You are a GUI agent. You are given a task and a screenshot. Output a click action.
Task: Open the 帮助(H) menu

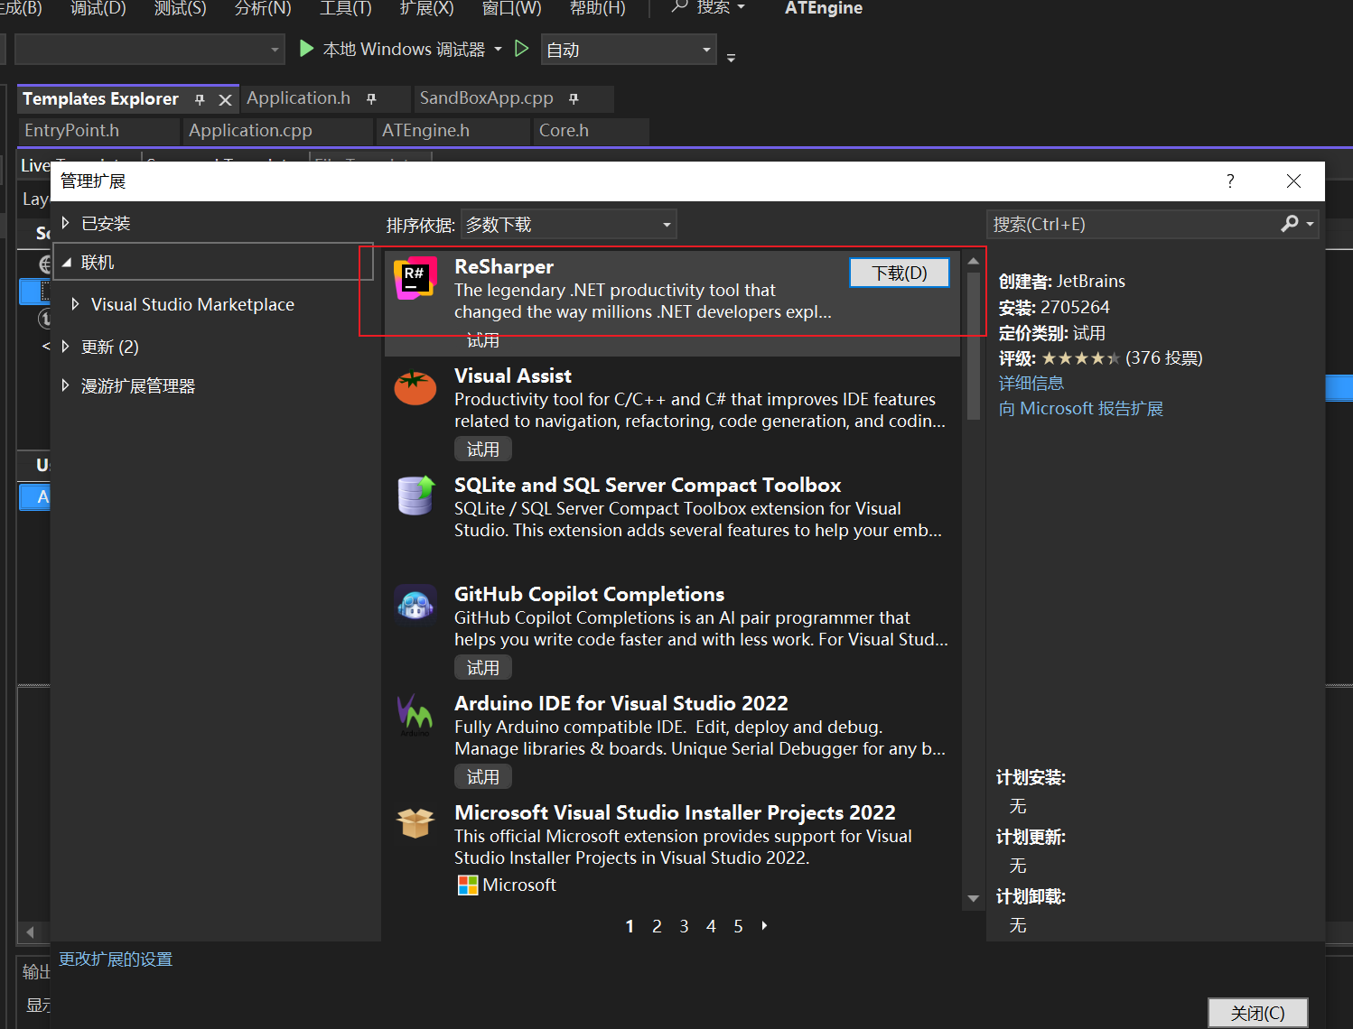(x=597, y=8)
